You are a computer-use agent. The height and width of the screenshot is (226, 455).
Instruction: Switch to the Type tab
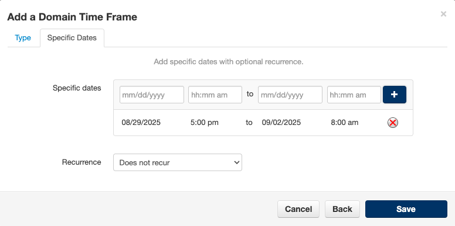pos(23,38)
